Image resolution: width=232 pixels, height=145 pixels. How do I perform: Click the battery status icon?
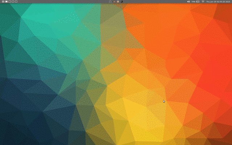tap(198, 1)
